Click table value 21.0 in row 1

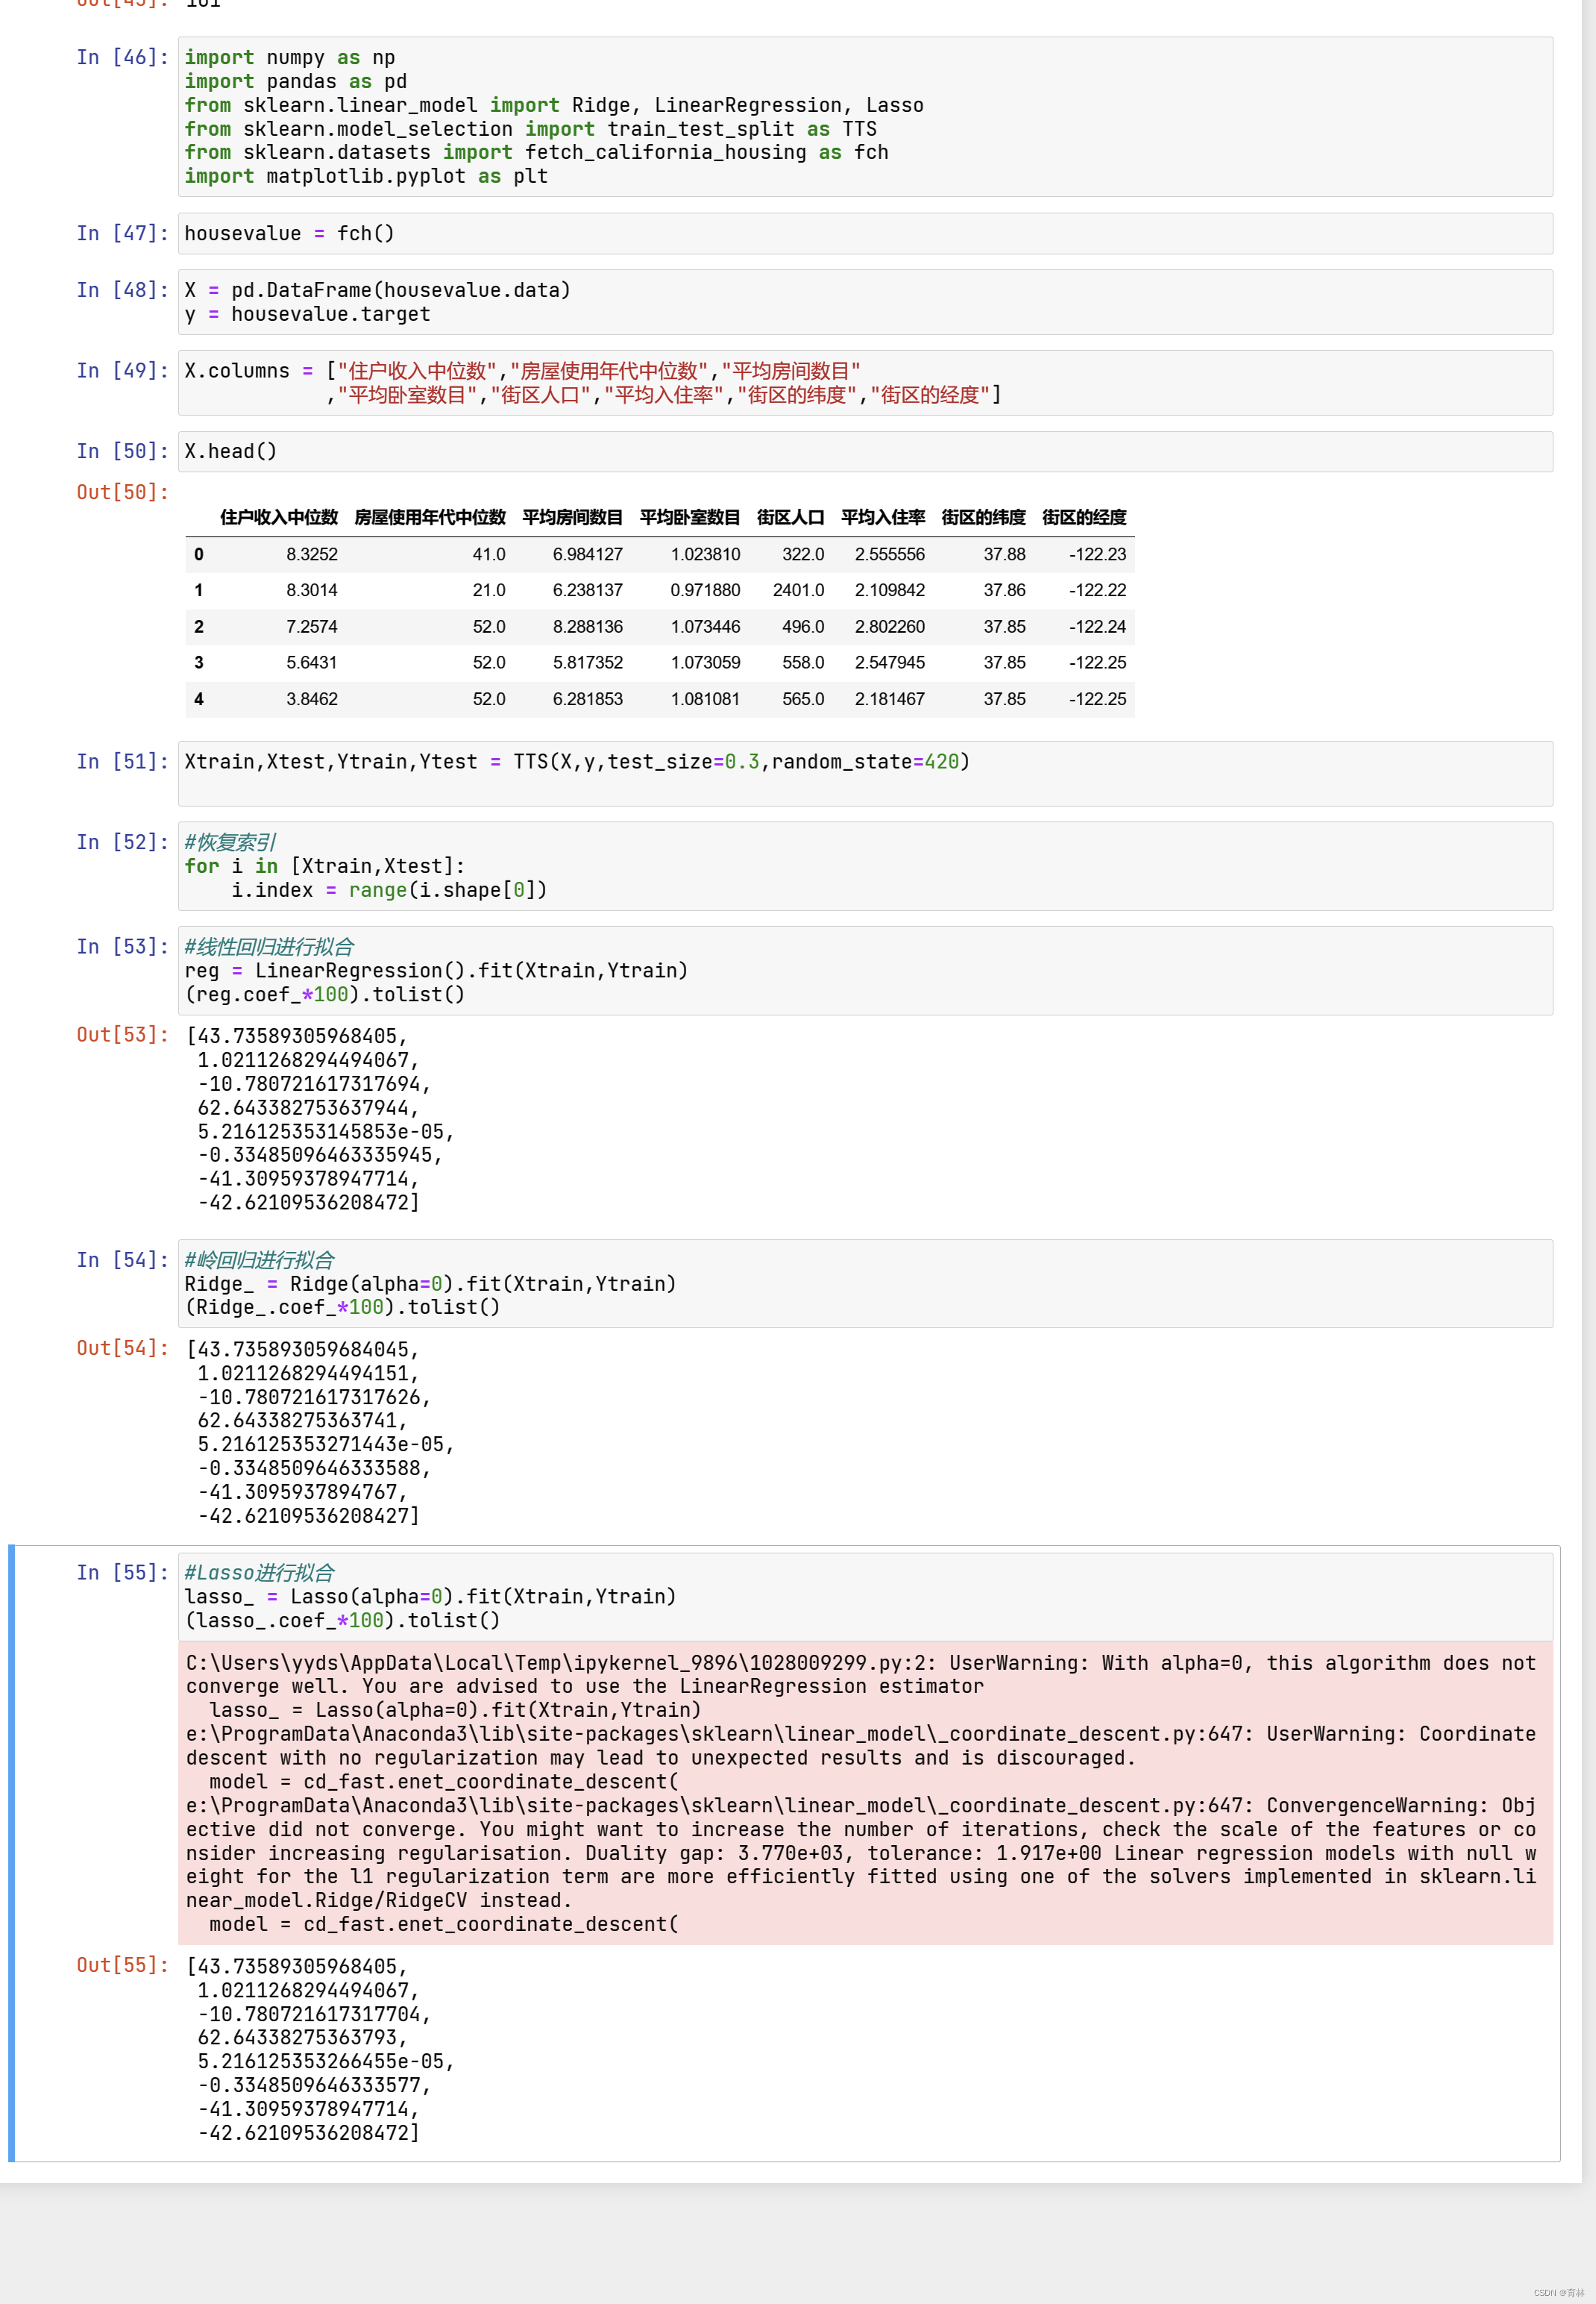click(489, 590)
